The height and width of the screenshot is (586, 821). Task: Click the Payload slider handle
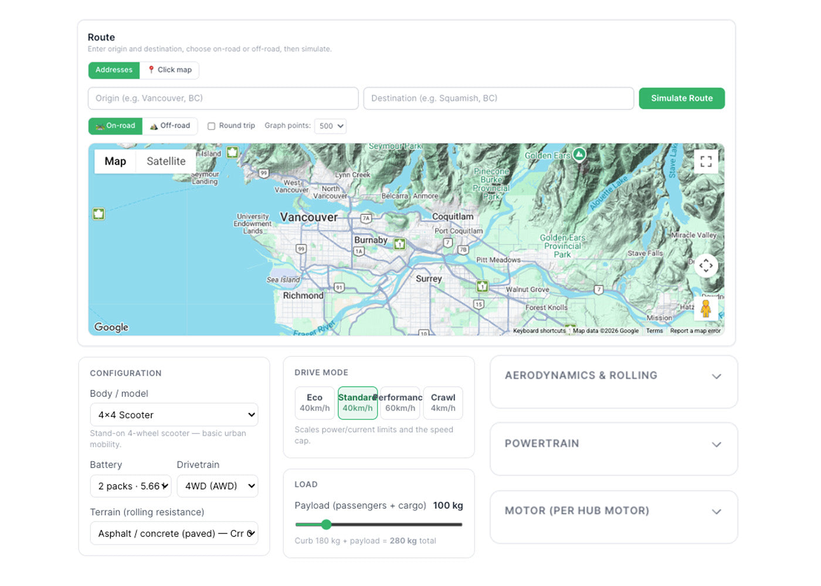327,524
